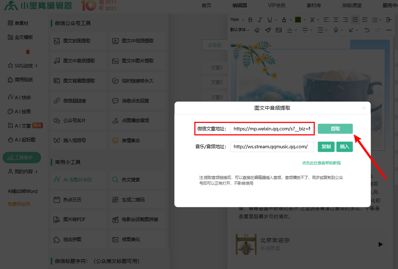Click the 提取 button

pyautogui.click(x=335, y=129)
